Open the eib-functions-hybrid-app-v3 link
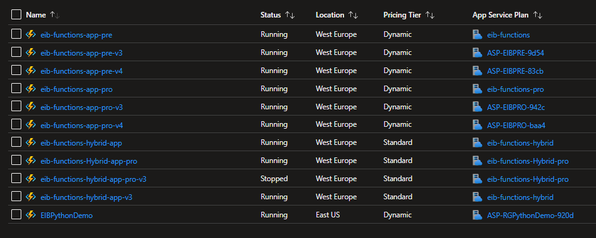Viewport: 596px width, 238px height. coord(86,197)
